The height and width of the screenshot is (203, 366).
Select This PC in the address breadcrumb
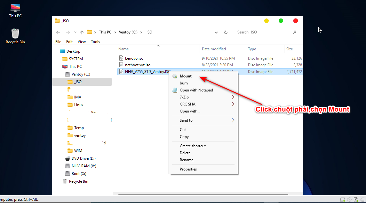coord(105,32)
